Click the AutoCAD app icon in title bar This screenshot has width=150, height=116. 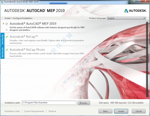coord(2,2)
